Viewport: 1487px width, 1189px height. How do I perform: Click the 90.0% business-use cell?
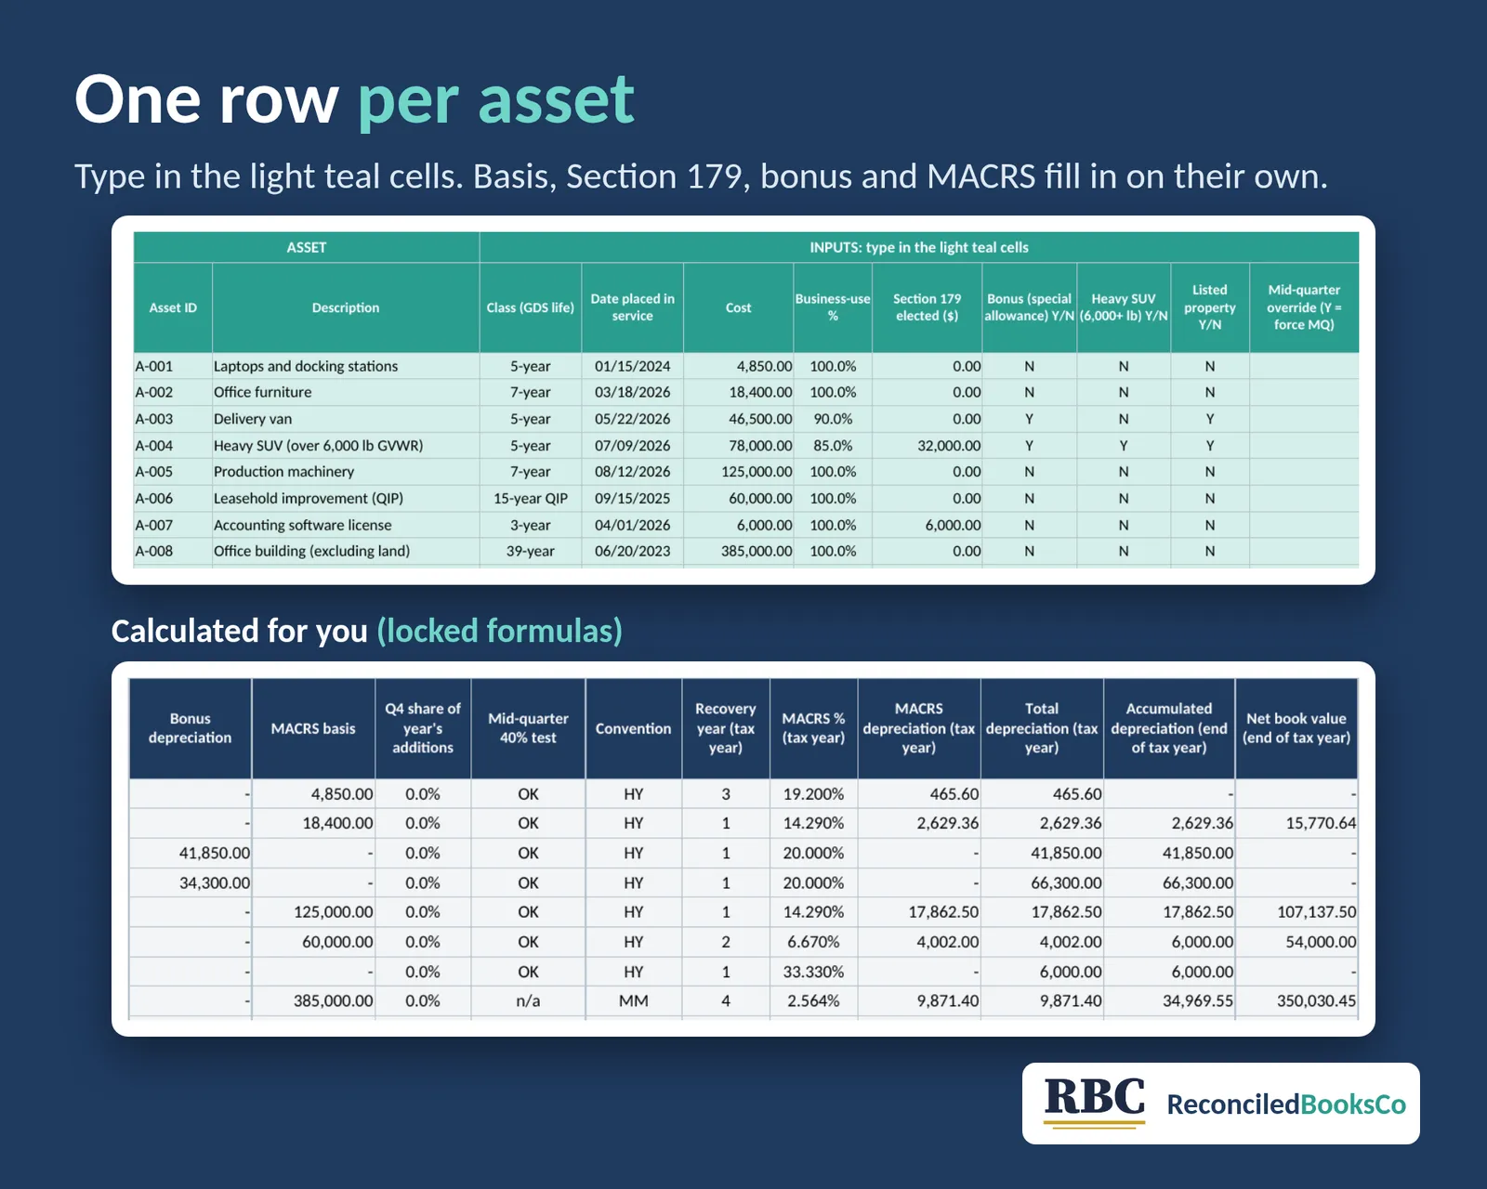[x=833, y=419]
